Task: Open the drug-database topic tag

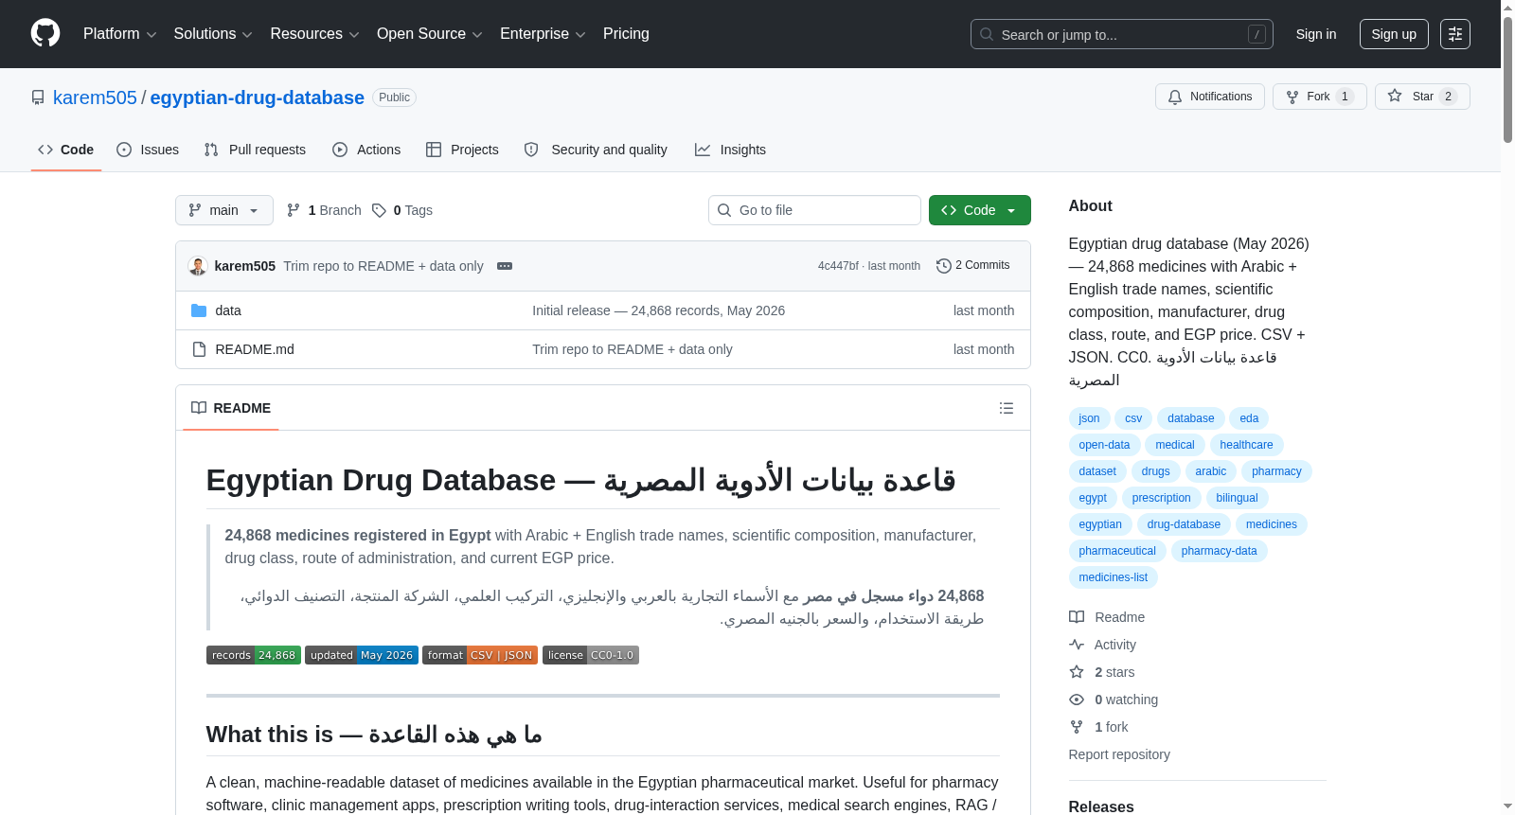Action: click(x=1184, y=524)
